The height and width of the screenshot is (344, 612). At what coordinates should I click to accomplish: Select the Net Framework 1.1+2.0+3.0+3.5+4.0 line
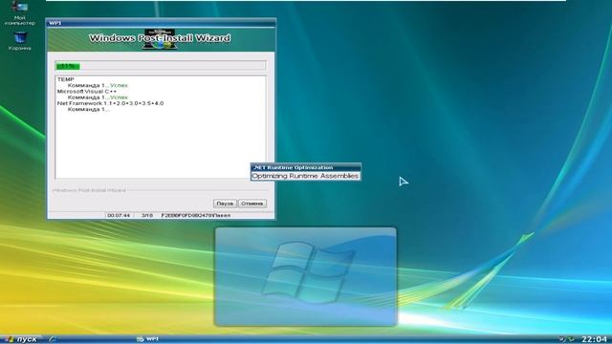pos(111,103)
